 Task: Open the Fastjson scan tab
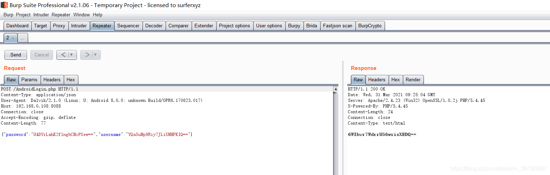(x=338, y=26)
